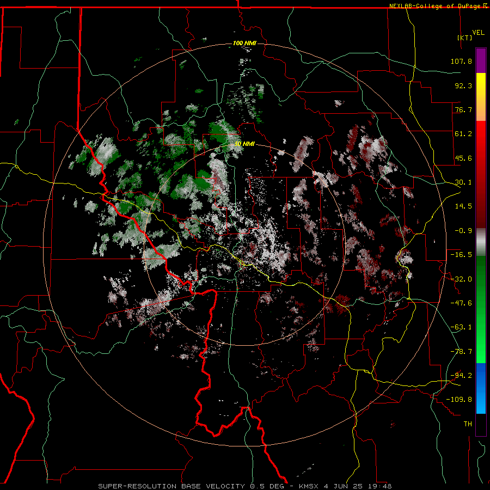
Task: Click the KMSX station identifier
Action: (309, 486)
